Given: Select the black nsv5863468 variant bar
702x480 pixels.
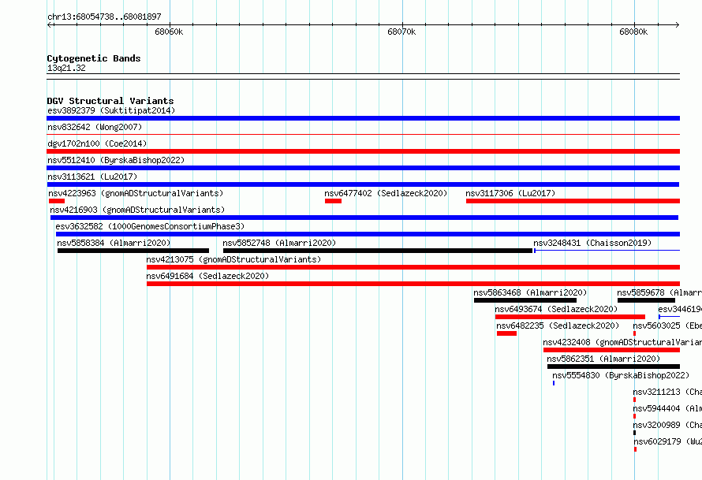Looking at the screenshot, I should tap(525, 300).
